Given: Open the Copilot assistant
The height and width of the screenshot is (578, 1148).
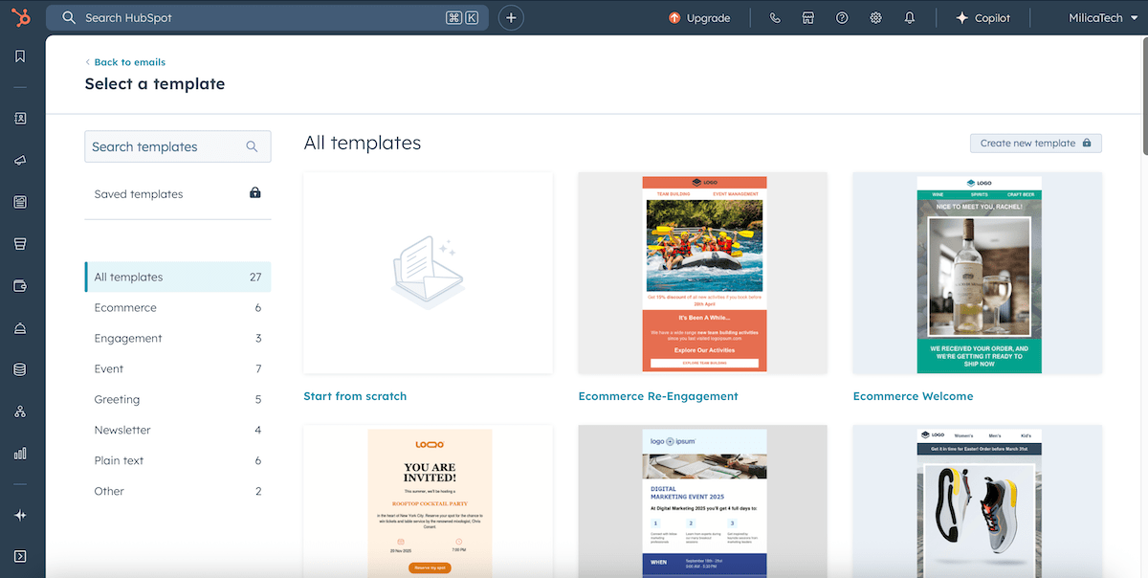Looking at the screenshot, I should 983,17.
